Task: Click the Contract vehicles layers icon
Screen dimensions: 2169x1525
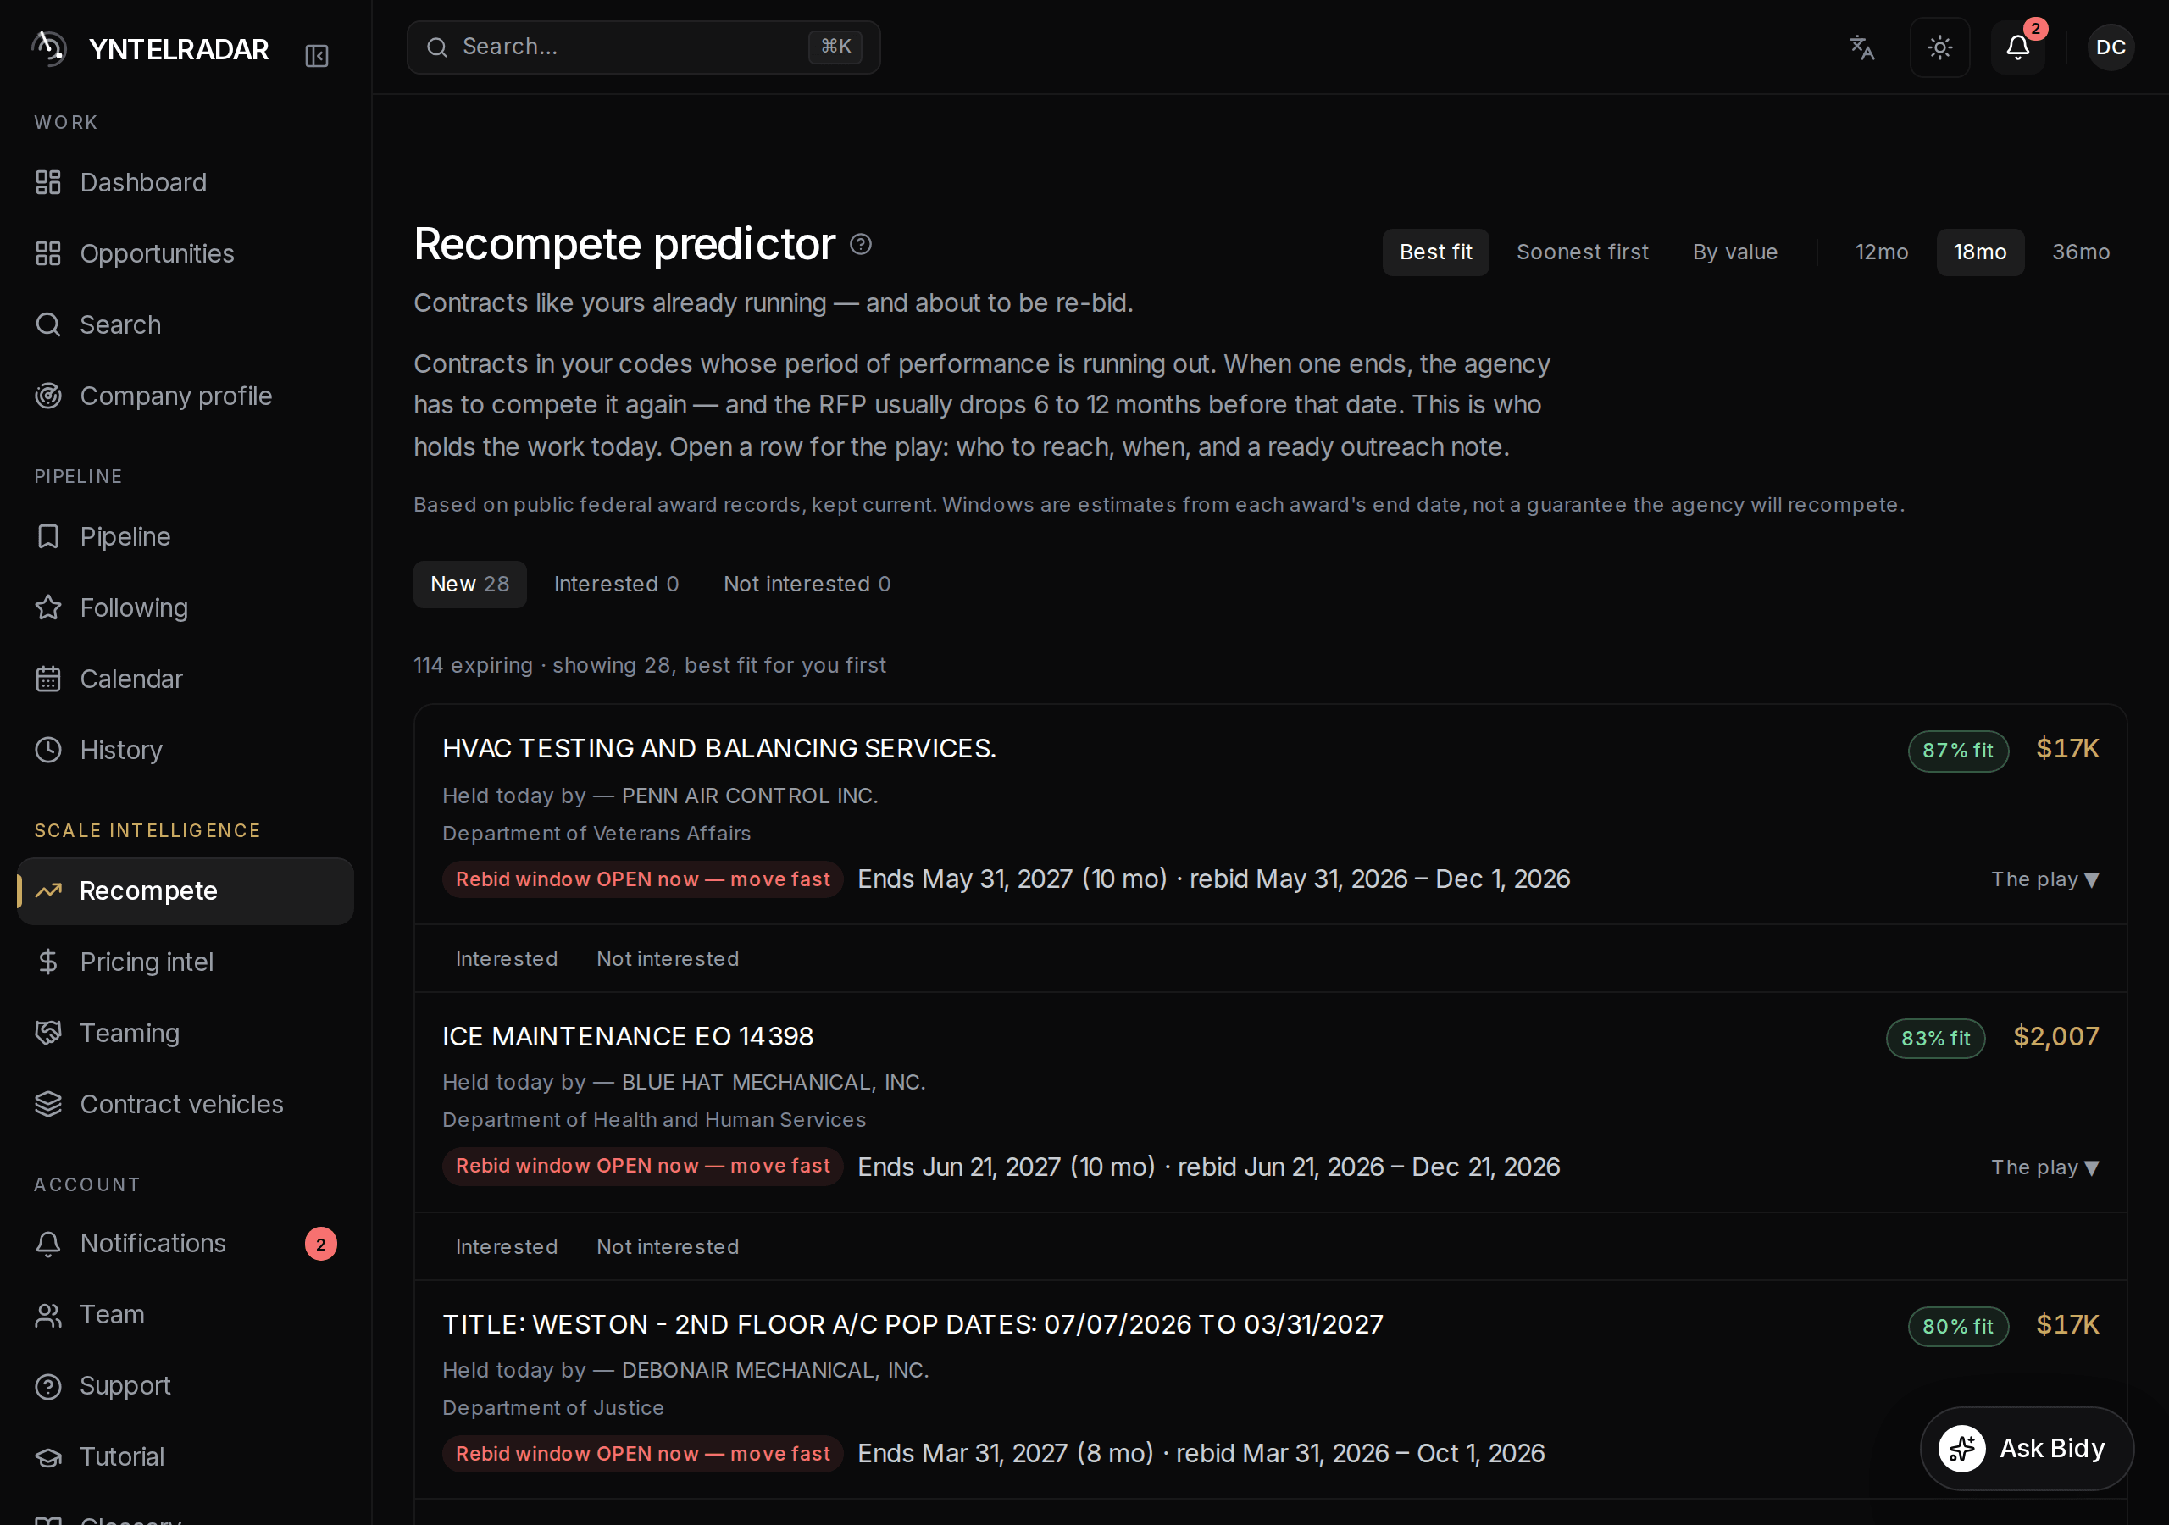Action: click(48, 1104)
